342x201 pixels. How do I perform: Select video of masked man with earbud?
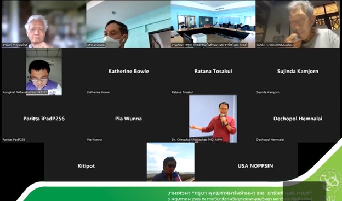coord(128,24)
